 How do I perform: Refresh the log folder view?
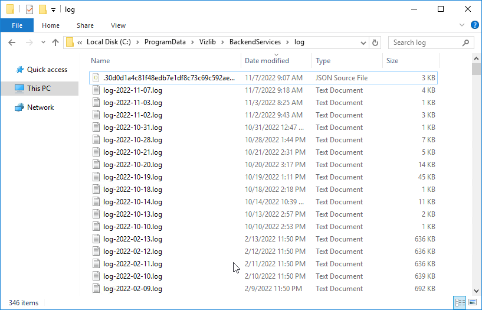[x=375, y=43]
